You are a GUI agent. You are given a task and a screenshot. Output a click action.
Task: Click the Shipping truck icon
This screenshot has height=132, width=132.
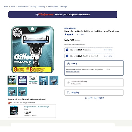point(68,92)
